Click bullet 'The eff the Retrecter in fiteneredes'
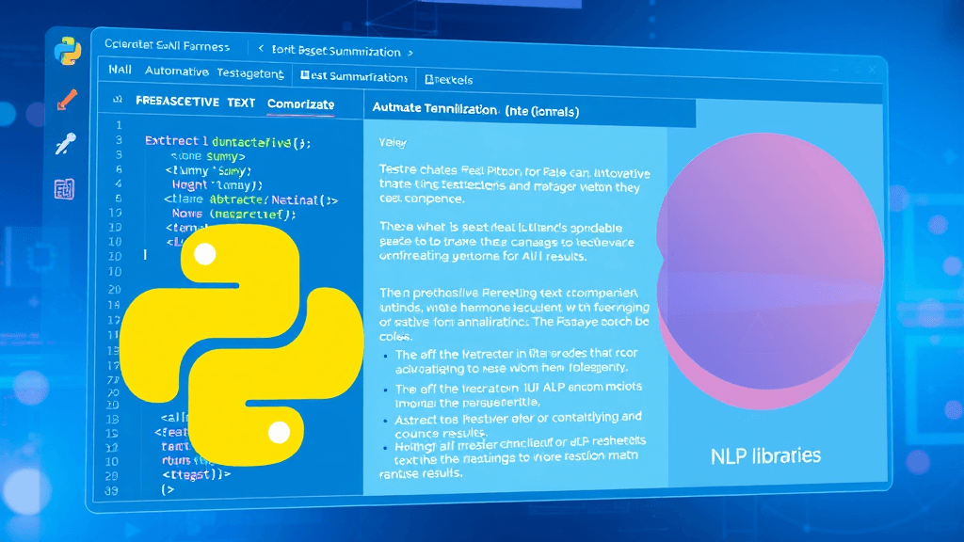 click(x=517, y=360)
